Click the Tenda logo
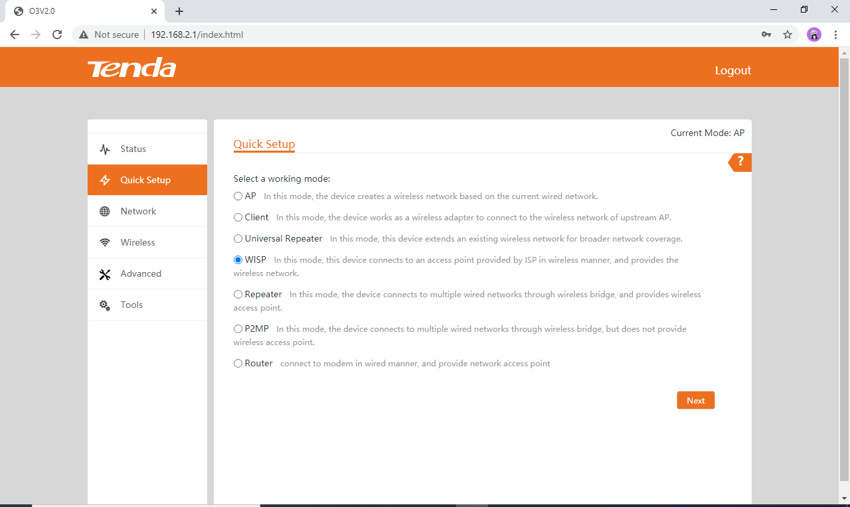 click(131, 68)
